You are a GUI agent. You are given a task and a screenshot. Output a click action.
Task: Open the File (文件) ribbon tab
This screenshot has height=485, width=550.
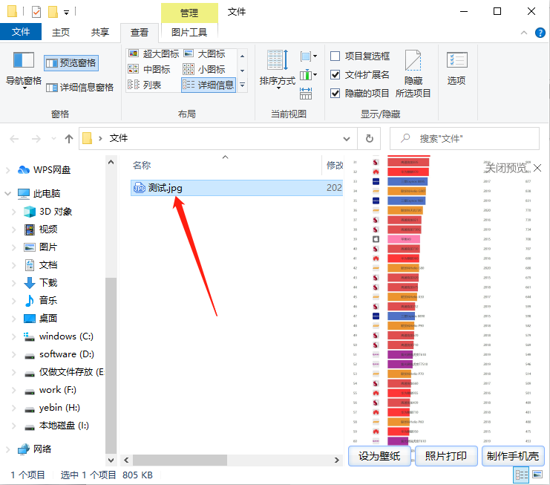pos(21,32)
